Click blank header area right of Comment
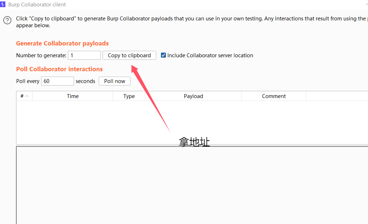The height and width of the screenshot is (224, 368). coord(336,96)
